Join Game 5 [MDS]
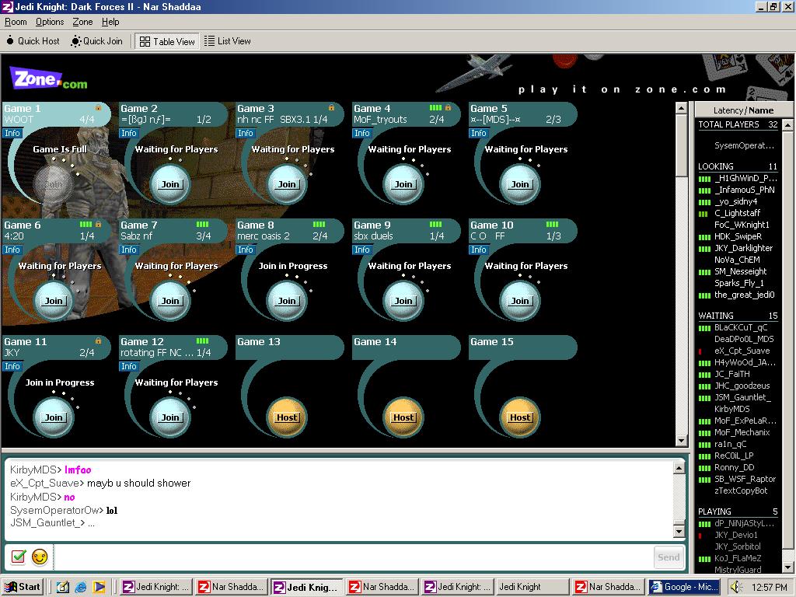This screenshot has width=796, height=597. coord(520,184)
